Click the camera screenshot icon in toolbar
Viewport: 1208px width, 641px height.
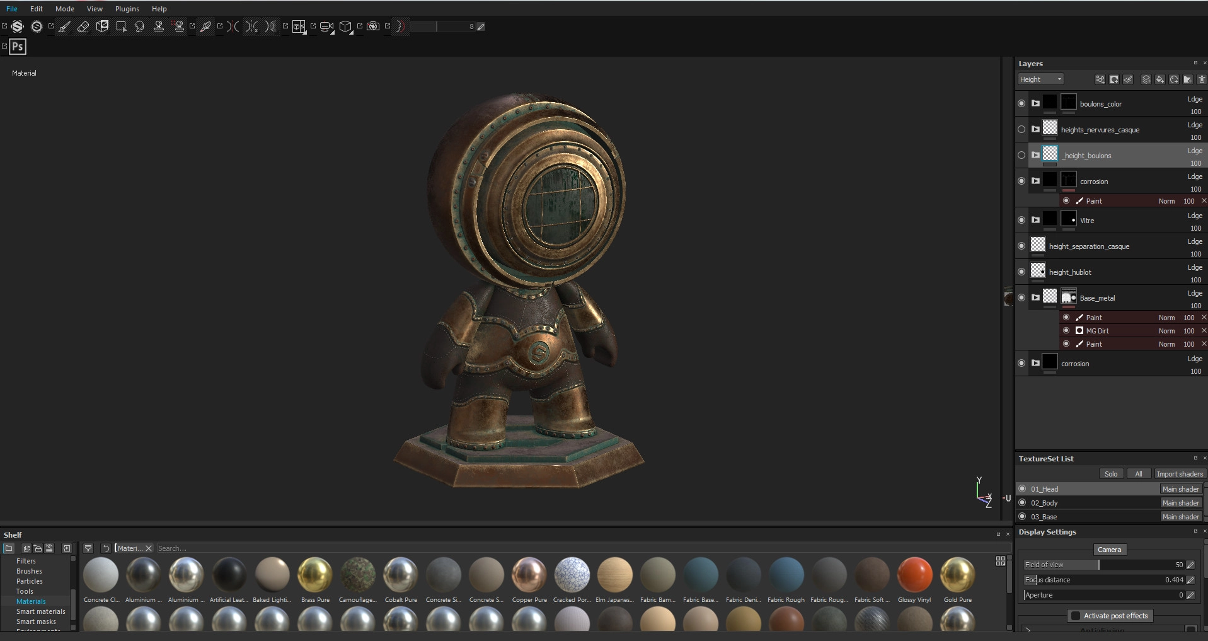pyautogui.click(x=373, y=26)
